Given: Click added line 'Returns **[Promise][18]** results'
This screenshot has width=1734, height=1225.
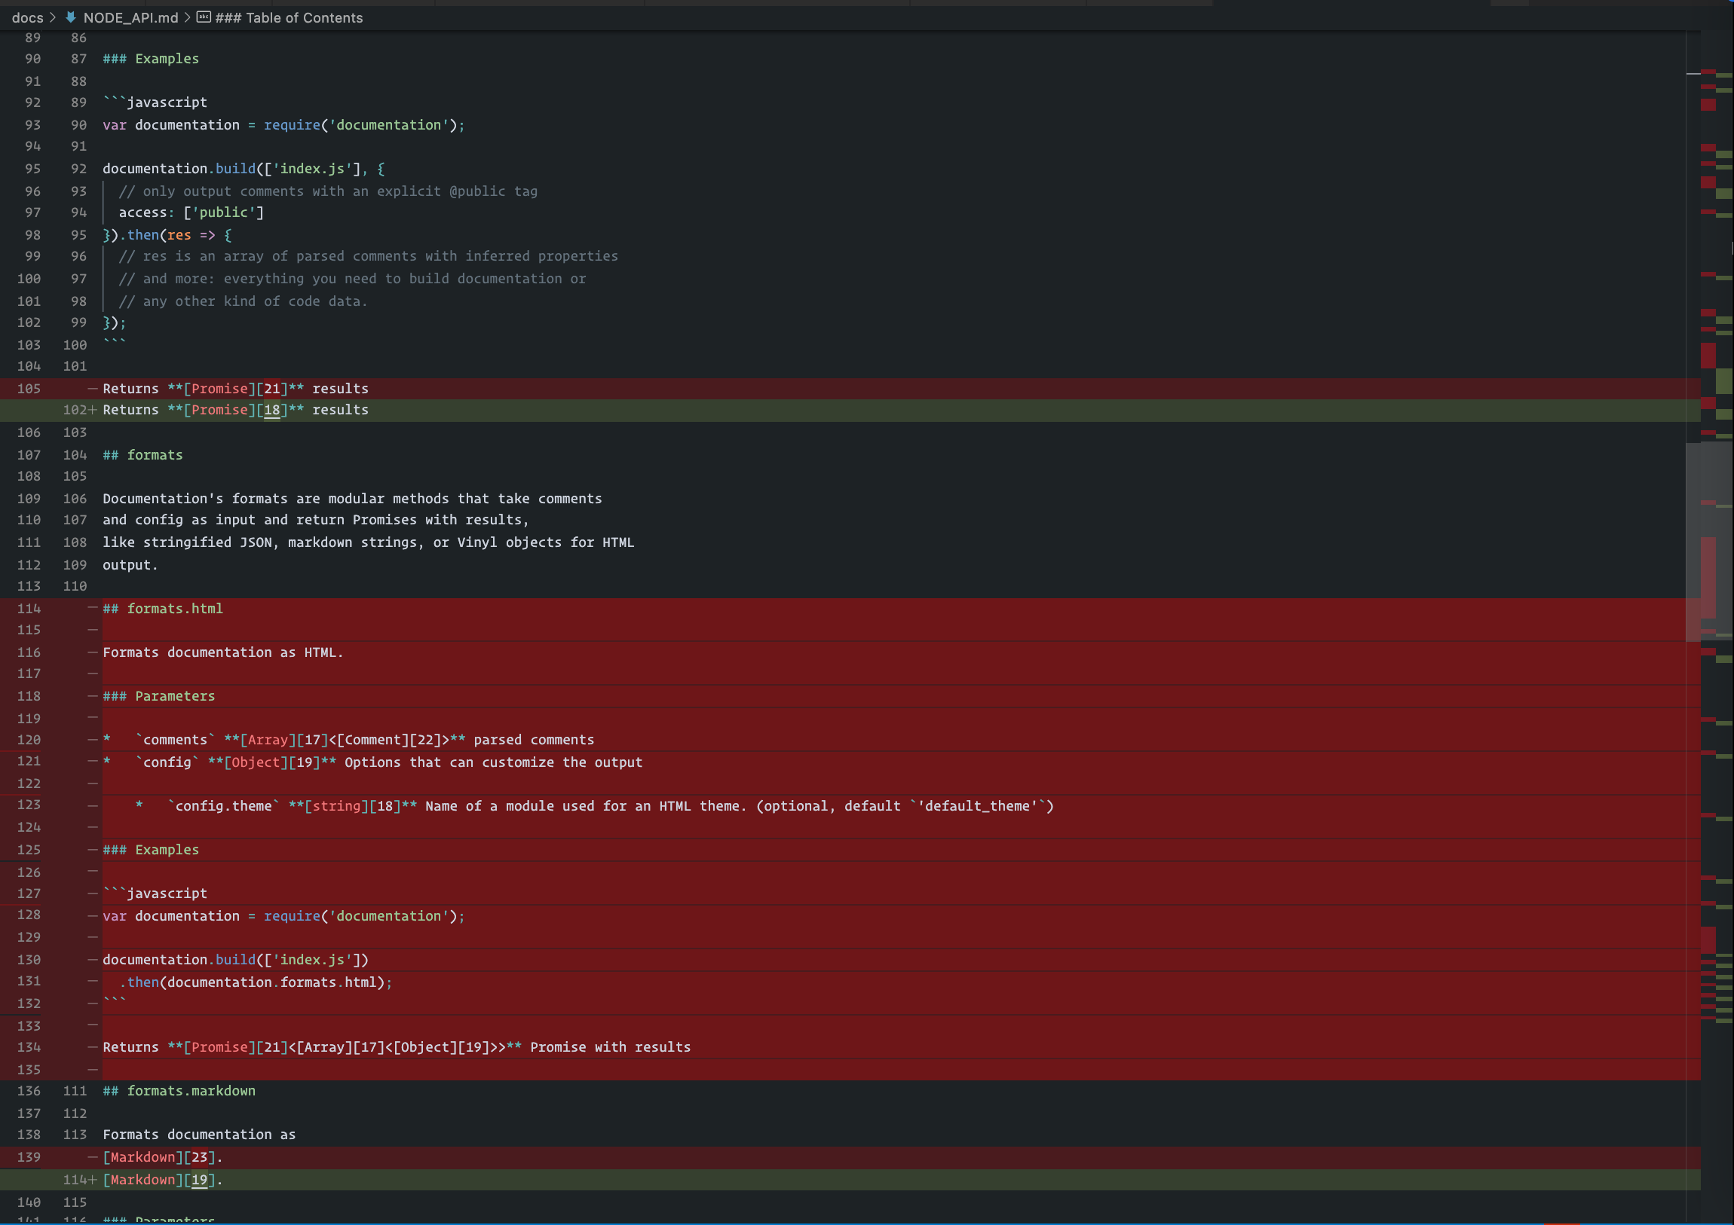Looking at the screenshot, I should [x=236, y=410].
